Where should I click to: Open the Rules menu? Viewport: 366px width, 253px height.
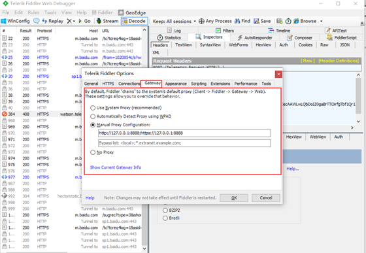pos(33,12)
